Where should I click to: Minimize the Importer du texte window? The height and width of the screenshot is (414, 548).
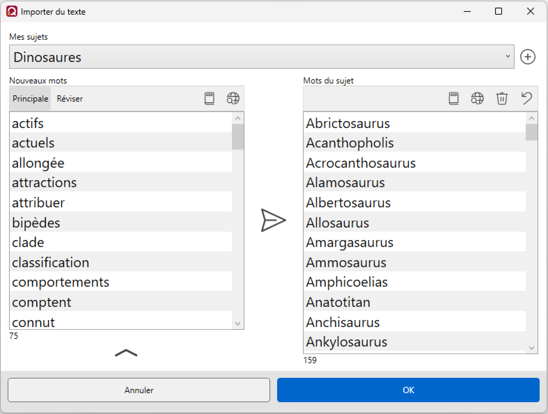tap(467, 11)
